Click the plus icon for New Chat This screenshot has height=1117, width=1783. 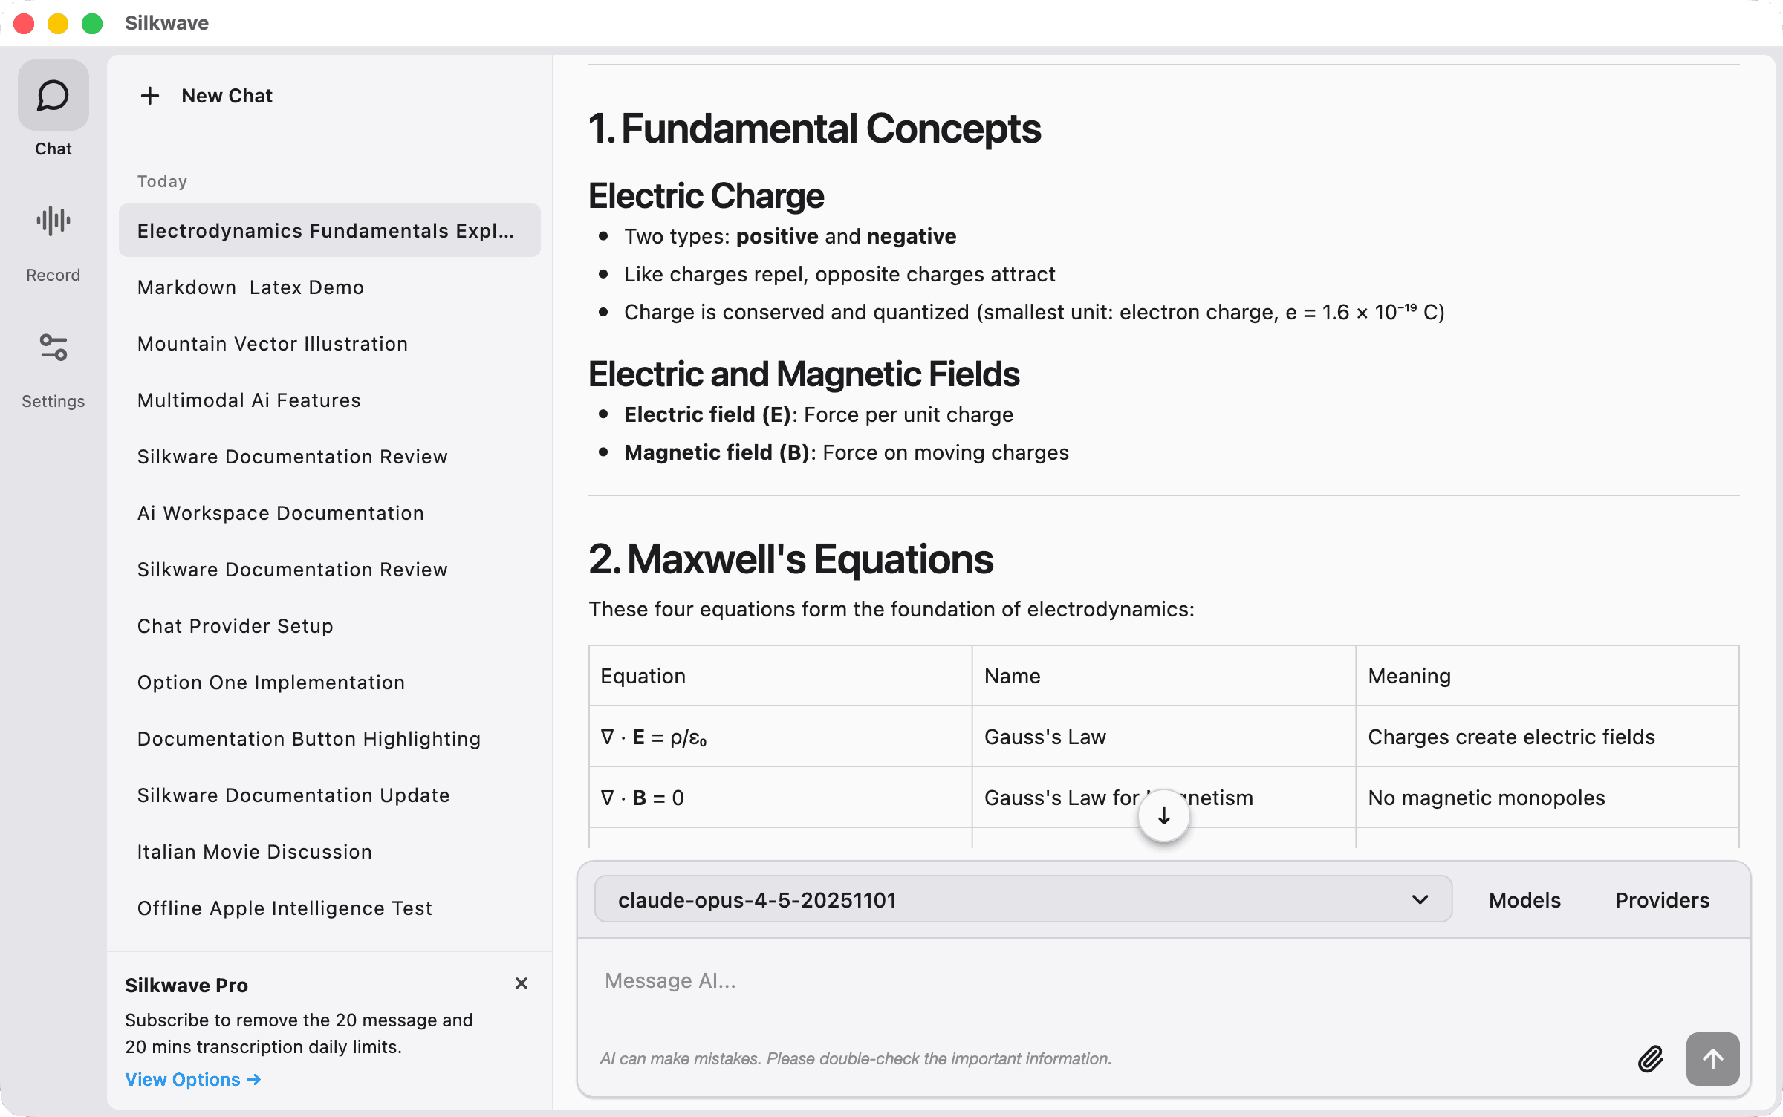(150, 96)
